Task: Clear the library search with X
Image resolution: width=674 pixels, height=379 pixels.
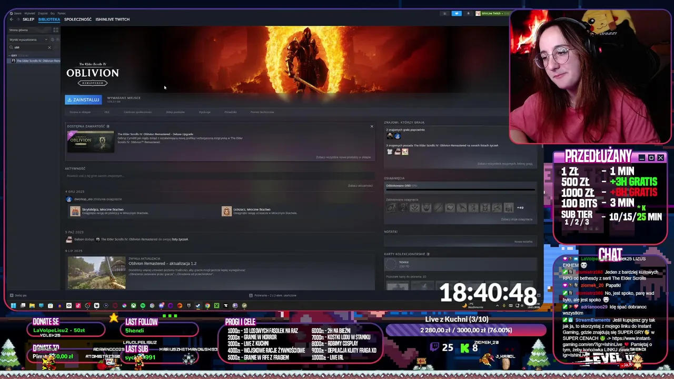Action: click(49, 47)
